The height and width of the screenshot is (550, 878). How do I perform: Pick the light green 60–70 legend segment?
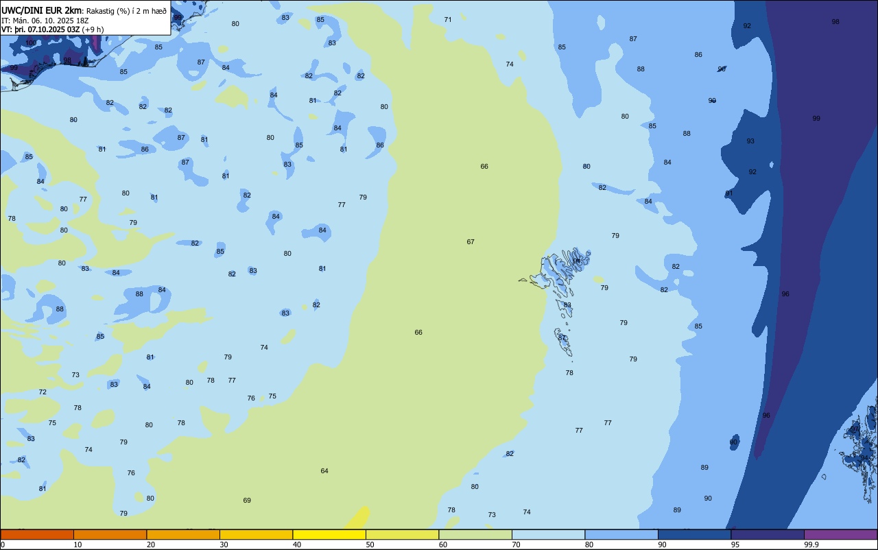pos(475,534)
